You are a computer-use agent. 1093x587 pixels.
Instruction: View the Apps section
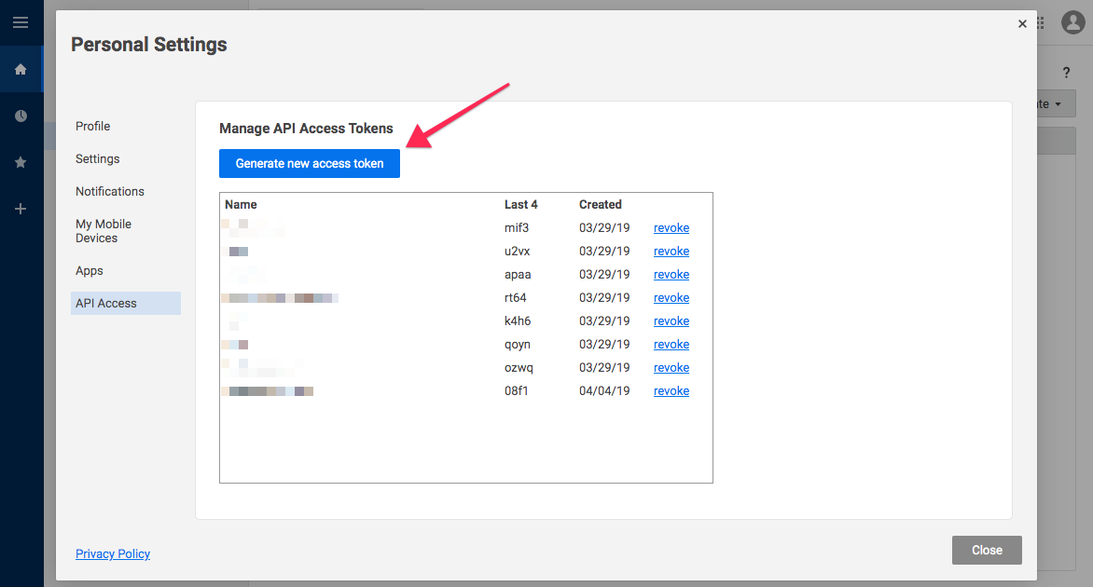click(x=89, y=270)
